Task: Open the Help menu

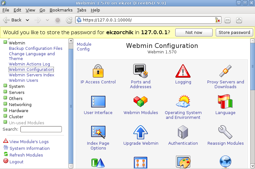Action: coord(95,10)
